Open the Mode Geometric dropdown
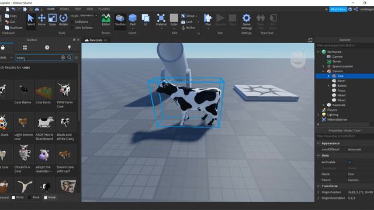 coord(88,16)
